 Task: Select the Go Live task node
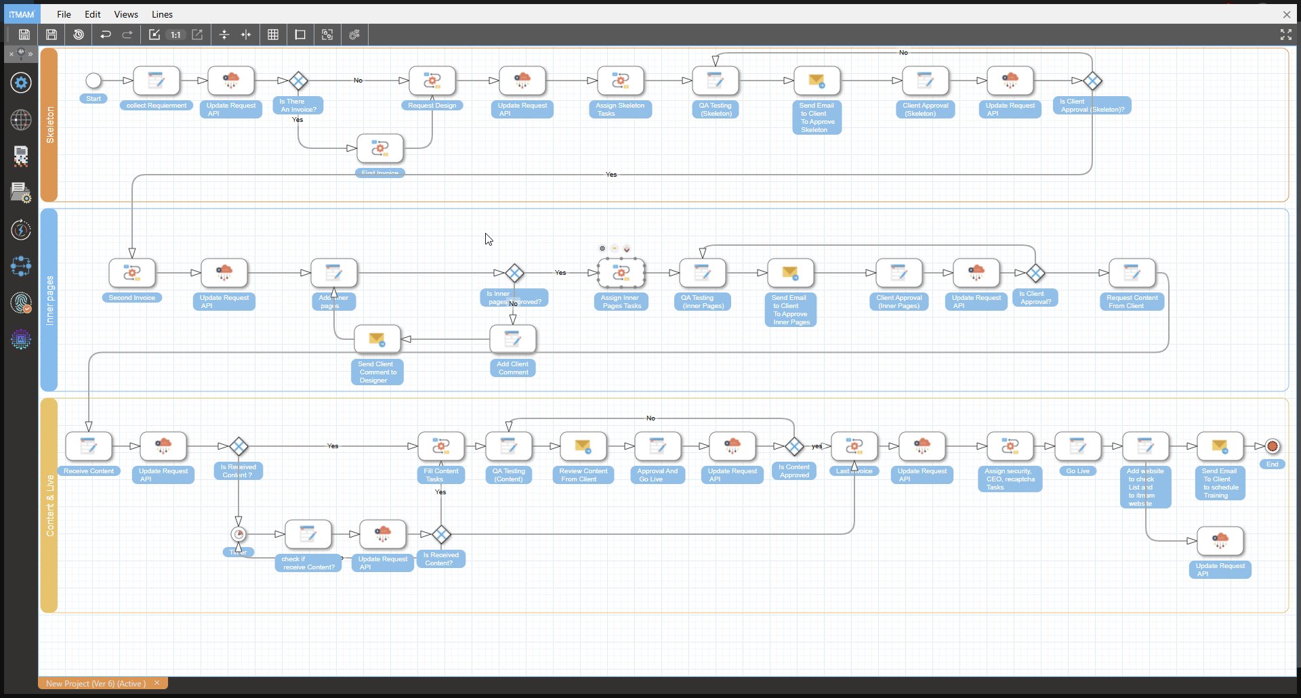tap(1078, 446)
